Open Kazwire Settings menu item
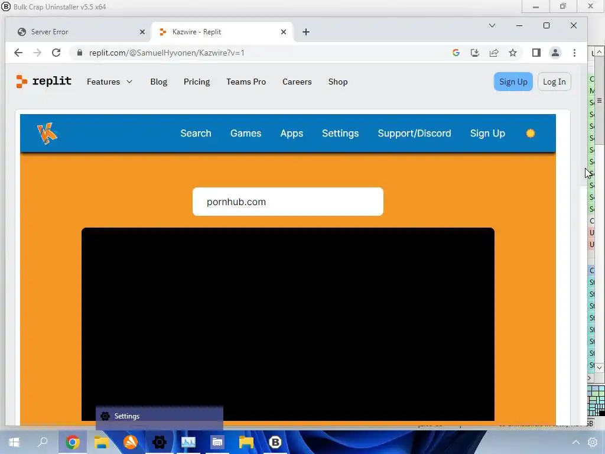 [340, 134]
